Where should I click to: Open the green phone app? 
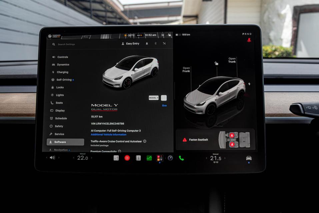click(181, 158)
